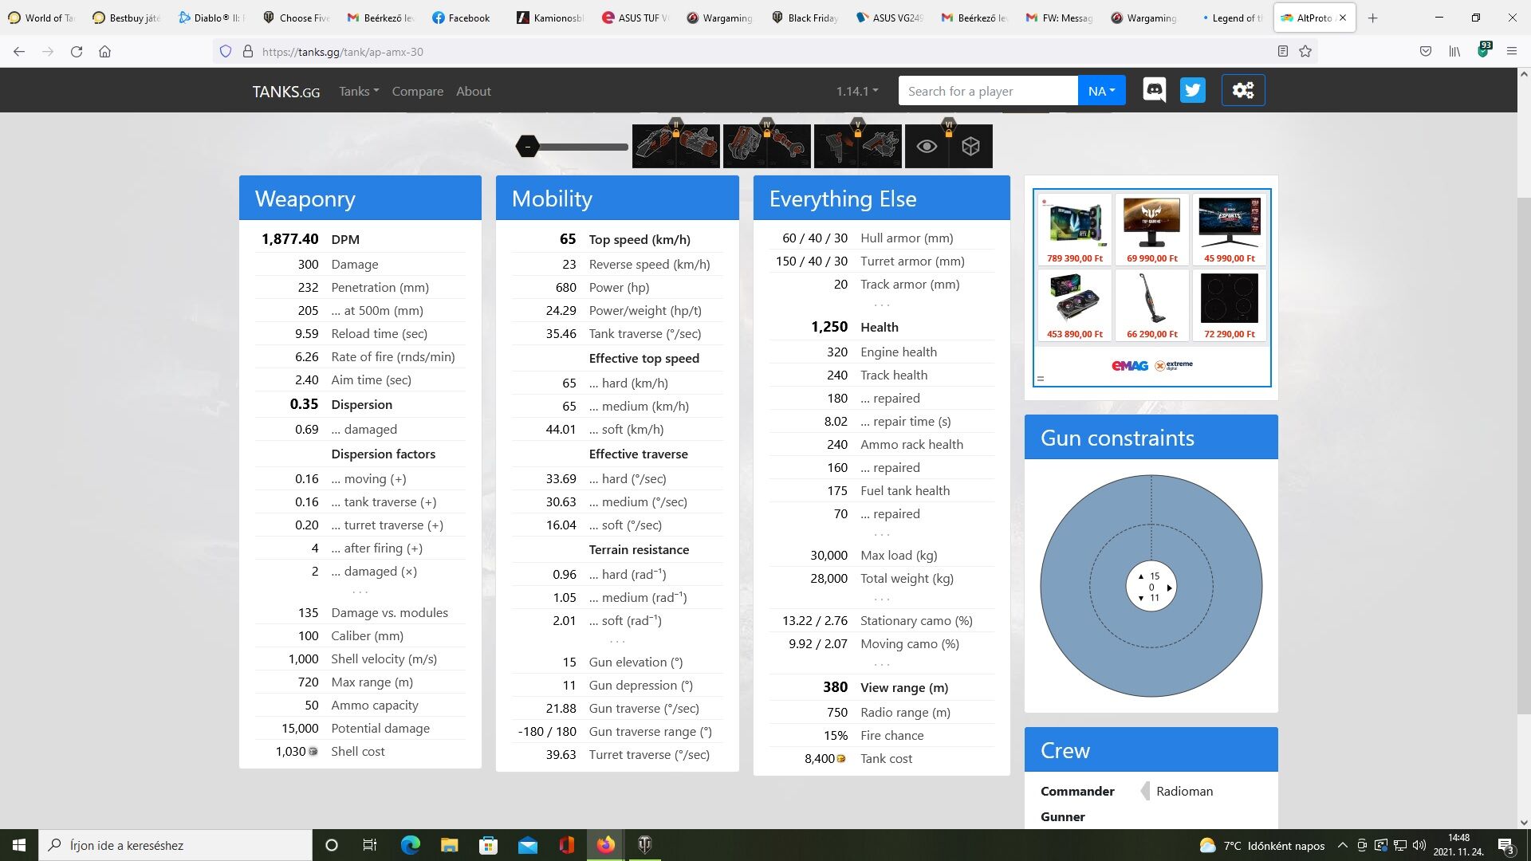The height and width of the screenshot is (861, 1531).
Task: Expand the Tanks dropdown menu
Action: [x=358, y=91]
